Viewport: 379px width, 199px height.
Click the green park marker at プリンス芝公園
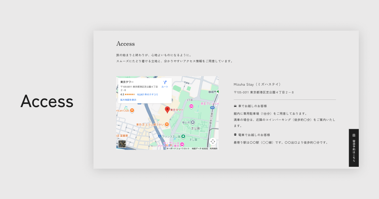183,136
